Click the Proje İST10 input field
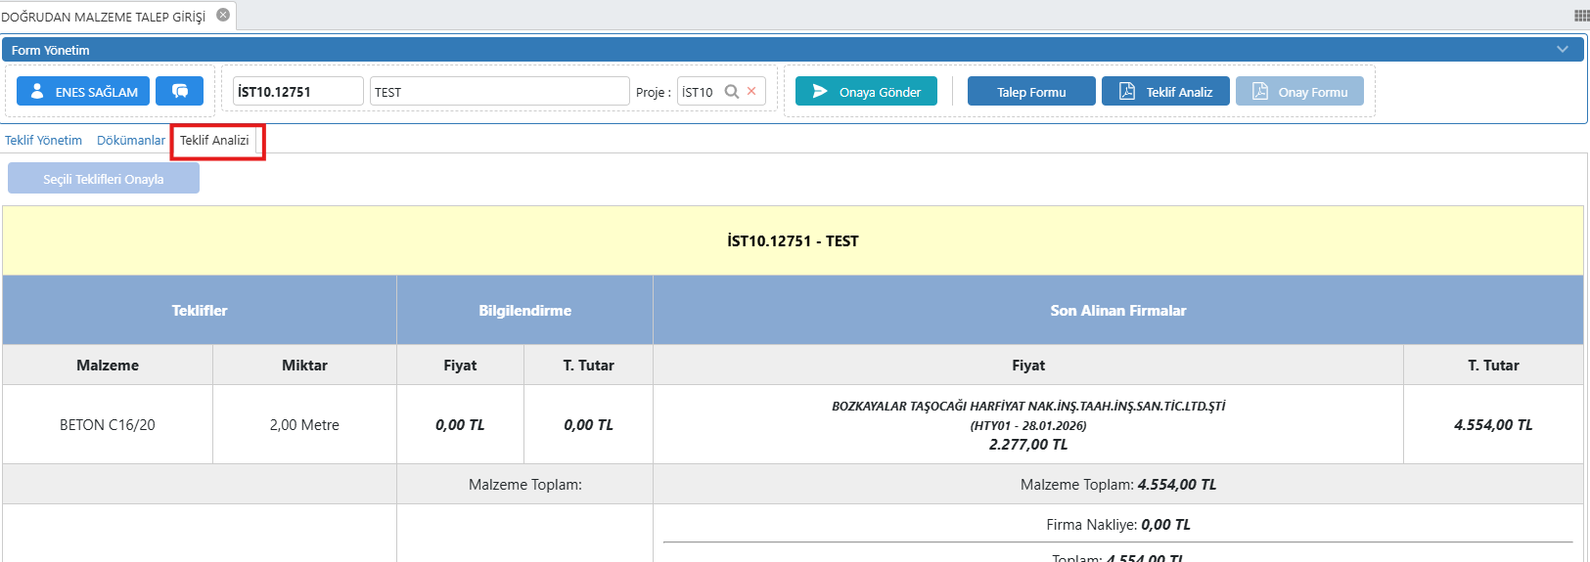The width and height of the screenshot is (1590, 562). click(x=699, y=92)
